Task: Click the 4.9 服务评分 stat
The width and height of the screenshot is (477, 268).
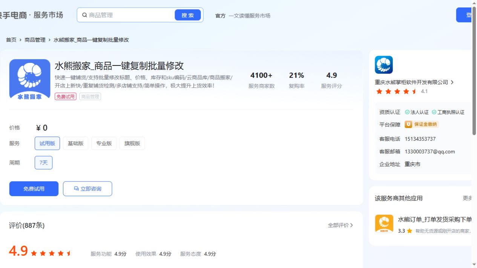Action: [x=331, y=80]
